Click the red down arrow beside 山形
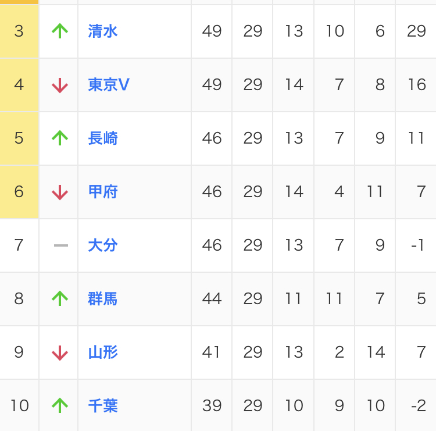This screenshot has width=436, height=431. coord(60,352)
